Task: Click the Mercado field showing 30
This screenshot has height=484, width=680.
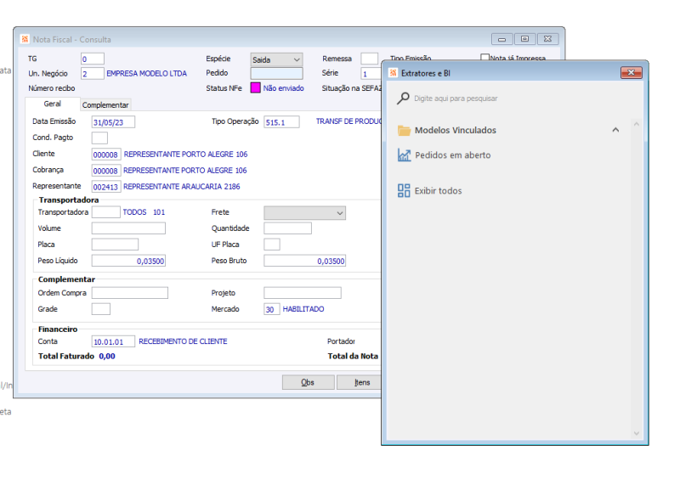Action: tap(272, 309)
